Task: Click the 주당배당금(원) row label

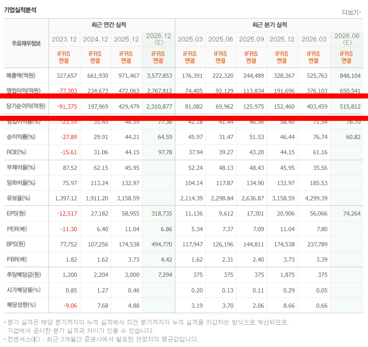Action: click(x=24, y=274)
